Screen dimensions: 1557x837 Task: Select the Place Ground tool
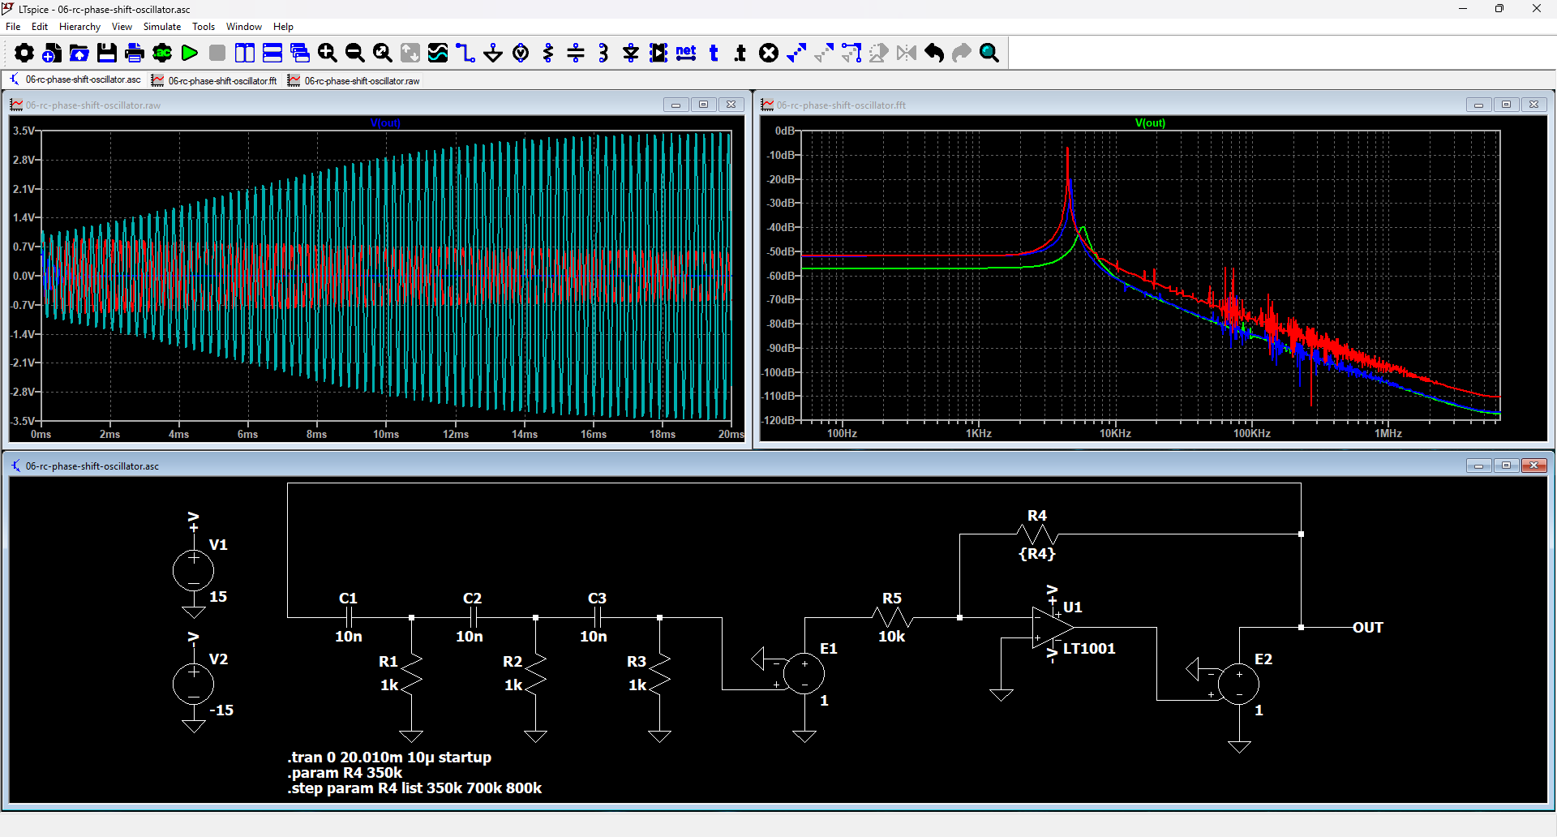493,54
